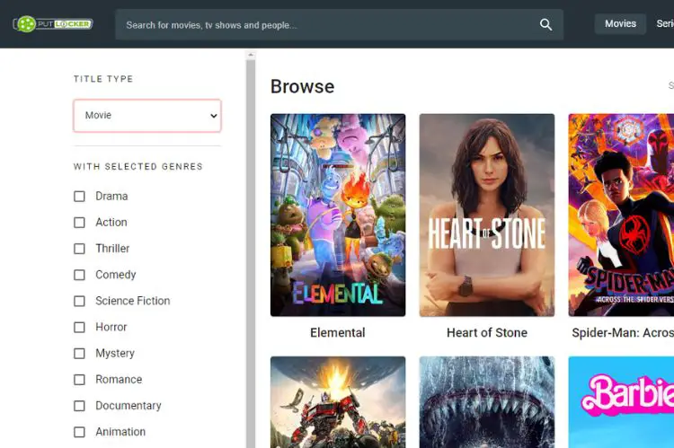Click the Putlocker logo
The height and width of the screenshot is (448, 674).
click(x=53, y=24)
